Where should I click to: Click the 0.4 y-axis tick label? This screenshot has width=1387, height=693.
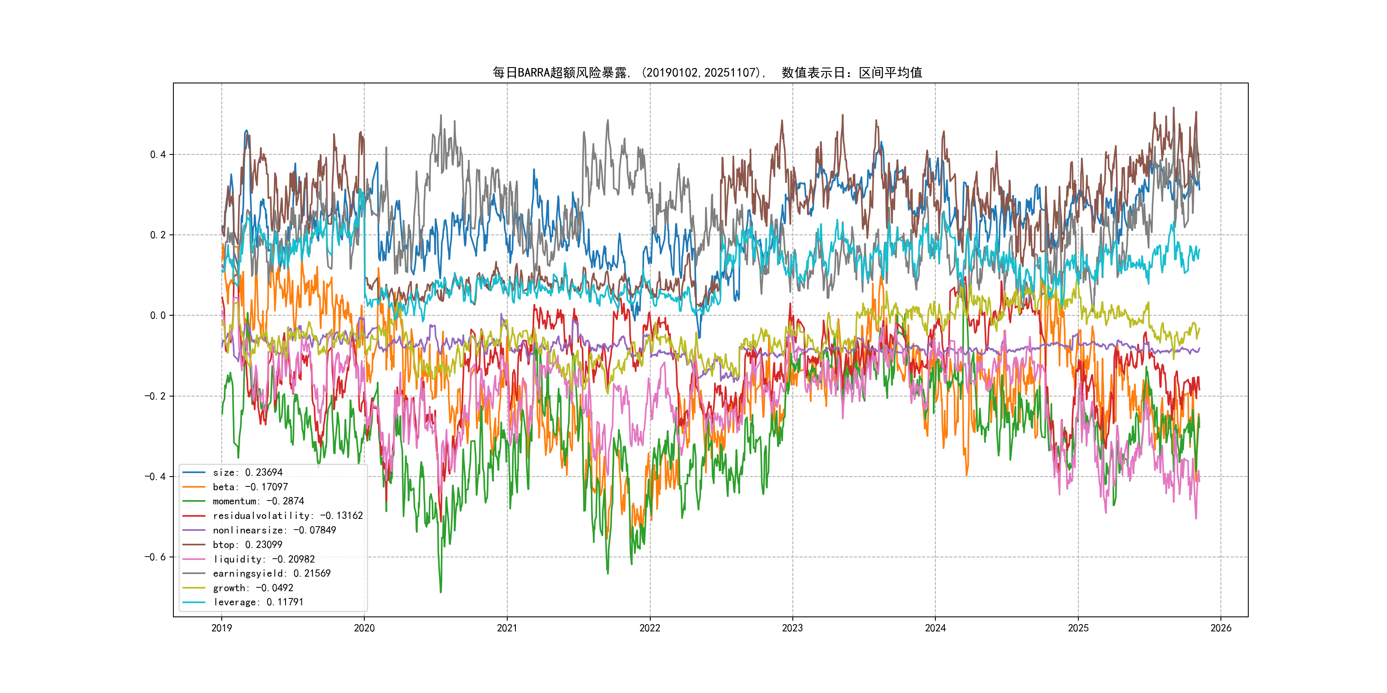158,155
